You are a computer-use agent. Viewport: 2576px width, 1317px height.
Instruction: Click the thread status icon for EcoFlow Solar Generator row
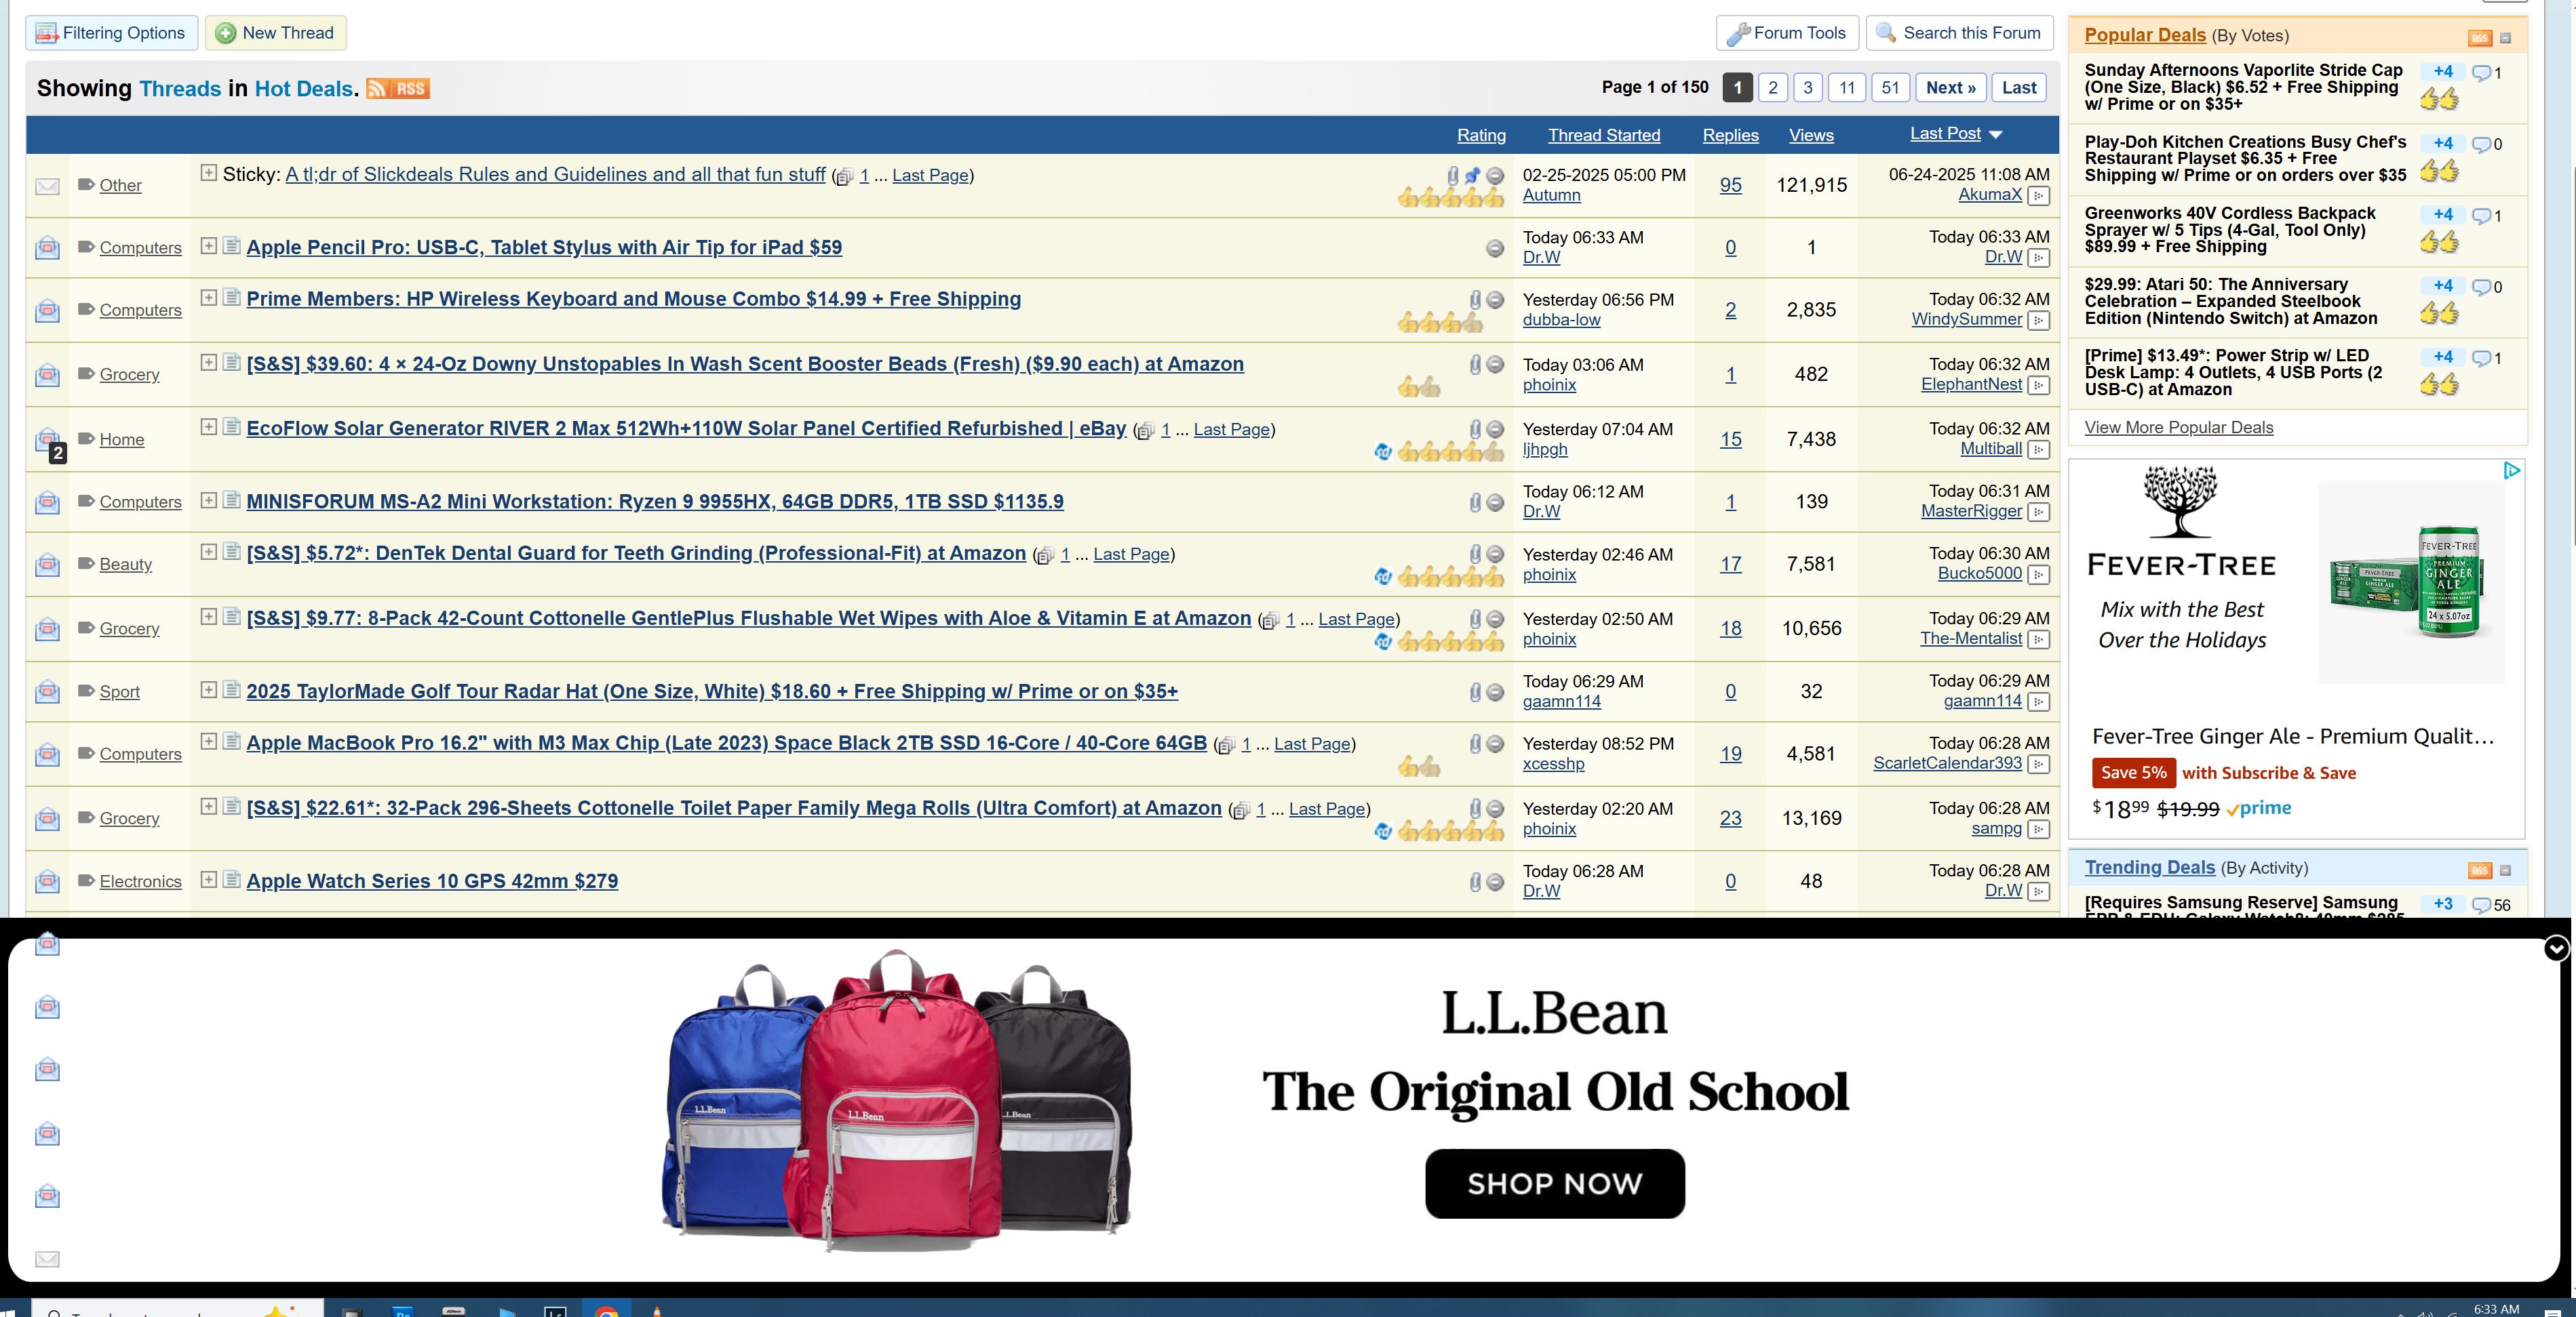48,441
